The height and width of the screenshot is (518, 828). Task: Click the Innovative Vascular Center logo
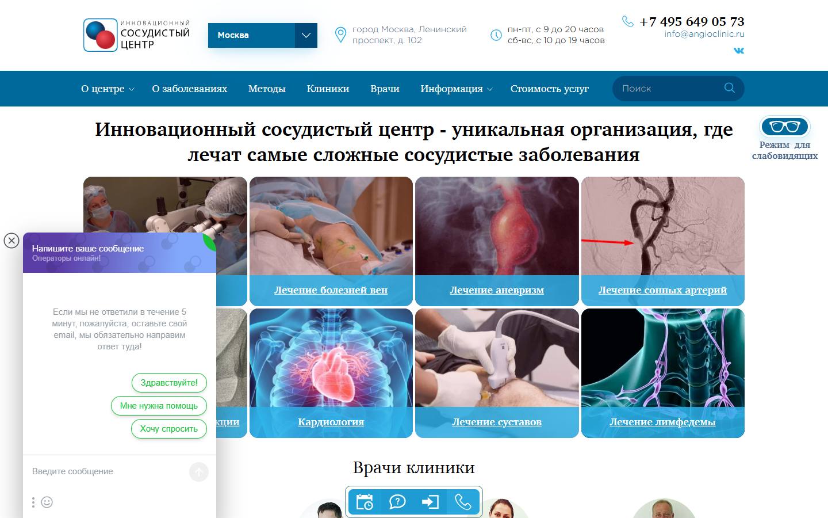[x=137, y=35]
